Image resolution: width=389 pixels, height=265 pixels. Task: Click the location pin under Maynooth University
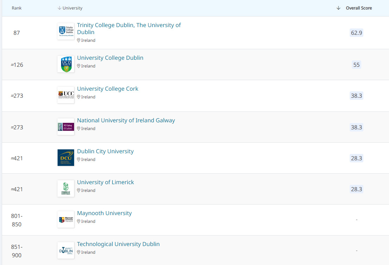pos(79,221)
